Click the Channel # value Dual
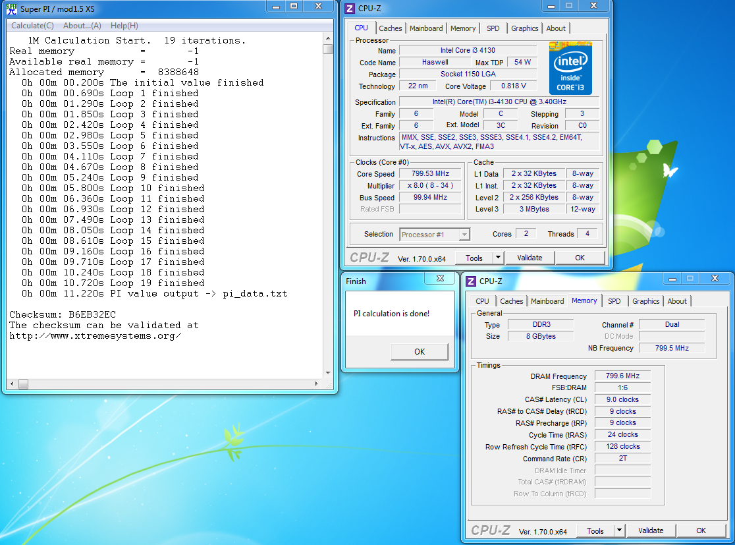The image size is (735, 545). [x=672, y=324]
